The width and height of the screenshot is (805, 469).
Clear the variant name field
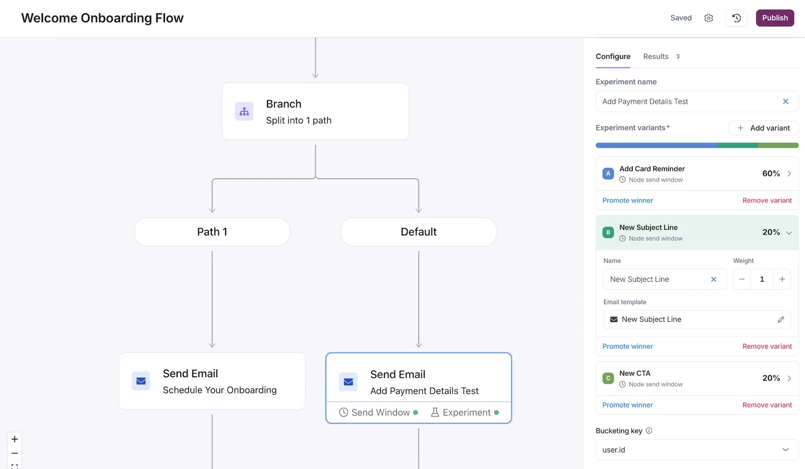pos(713,279)
